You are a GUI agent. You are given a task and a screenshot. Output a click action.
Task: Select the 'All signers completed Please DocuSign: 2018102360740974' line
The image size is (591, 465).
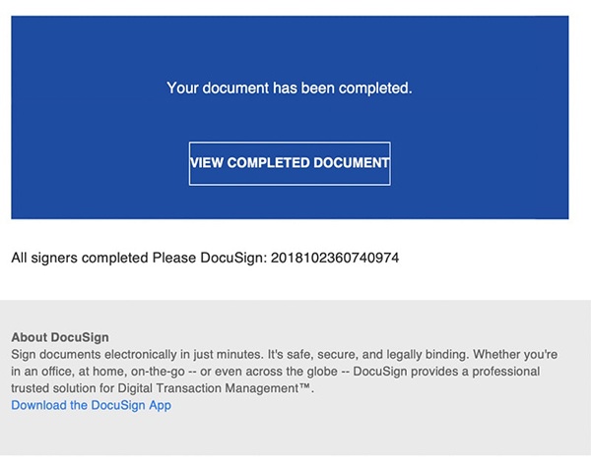click(x=205, y=259)
